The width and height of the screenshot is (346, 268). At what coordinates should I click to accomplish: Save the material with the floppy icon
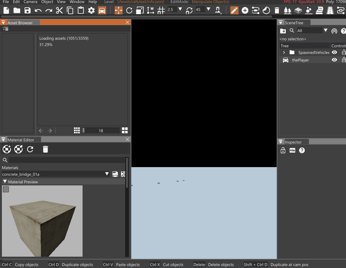[x=115, y=174]
